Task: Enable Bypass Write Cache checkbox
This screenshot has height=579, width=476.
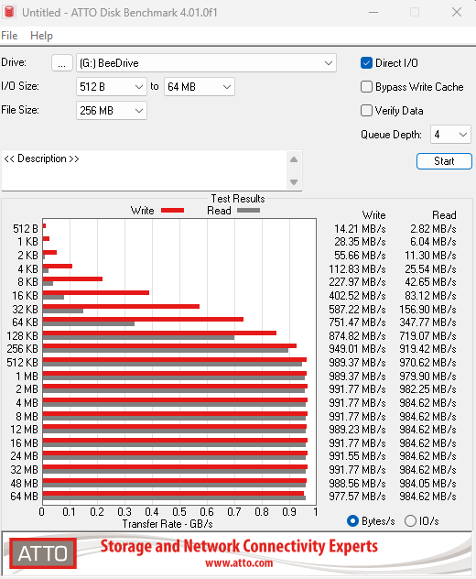Action: click(x=366, y=87)
